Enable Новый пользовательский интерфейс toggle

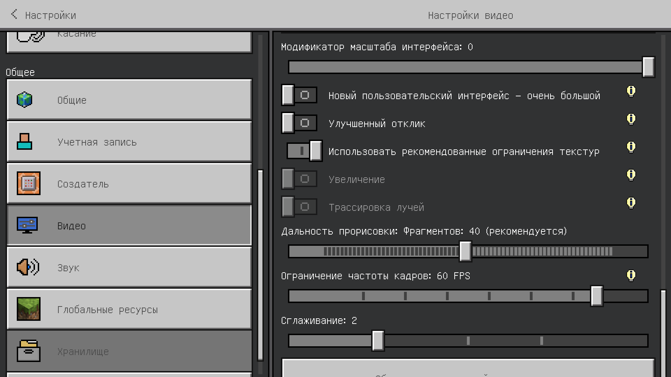click(299, 95)
